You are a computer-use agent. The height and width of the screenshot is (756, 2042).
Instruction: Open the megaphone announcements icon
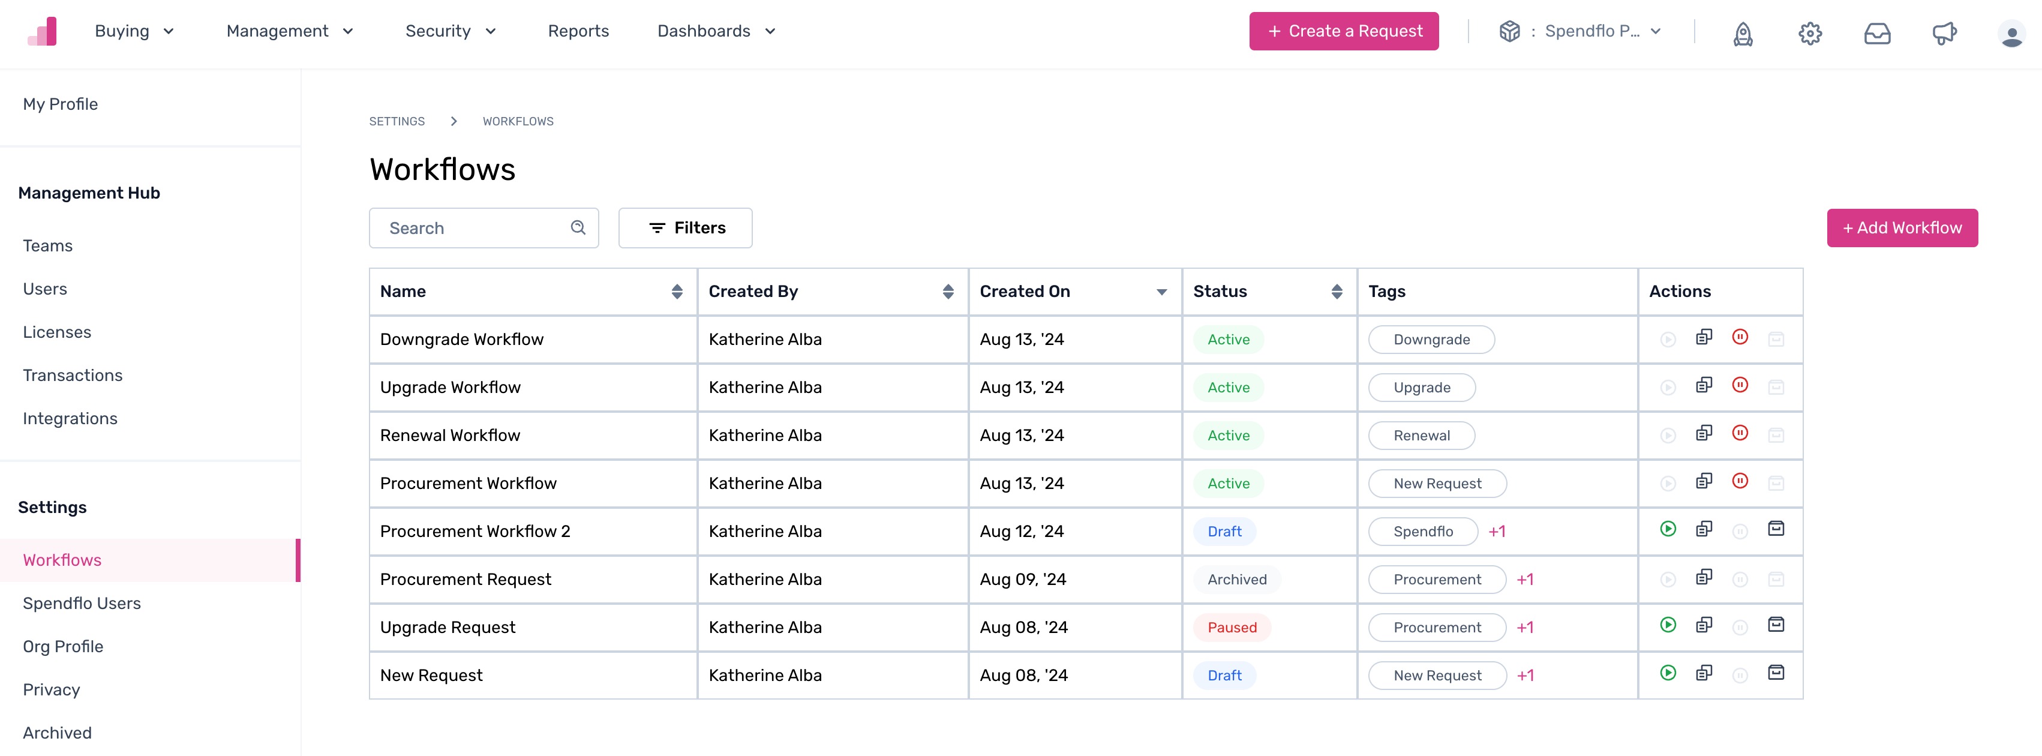pyautogui.click(x=1944, y=33)
